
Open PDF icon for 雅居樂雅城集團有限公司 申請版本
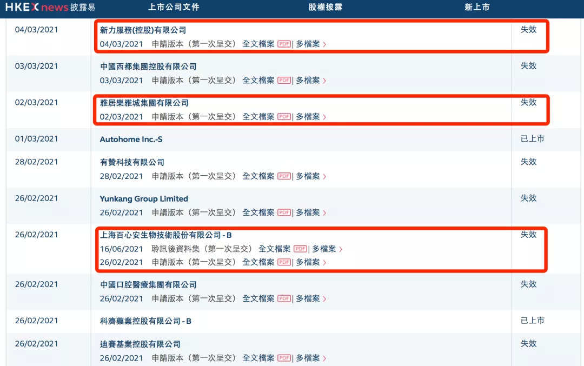[284, 117]
